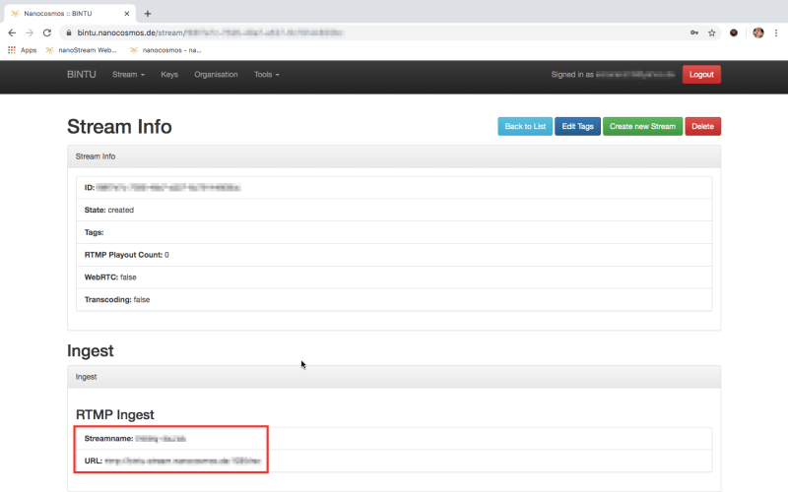Screen dimensions: 788x492
Task: Click the browser back arrow
Action: pyautogui.click(x=12, y=32)
